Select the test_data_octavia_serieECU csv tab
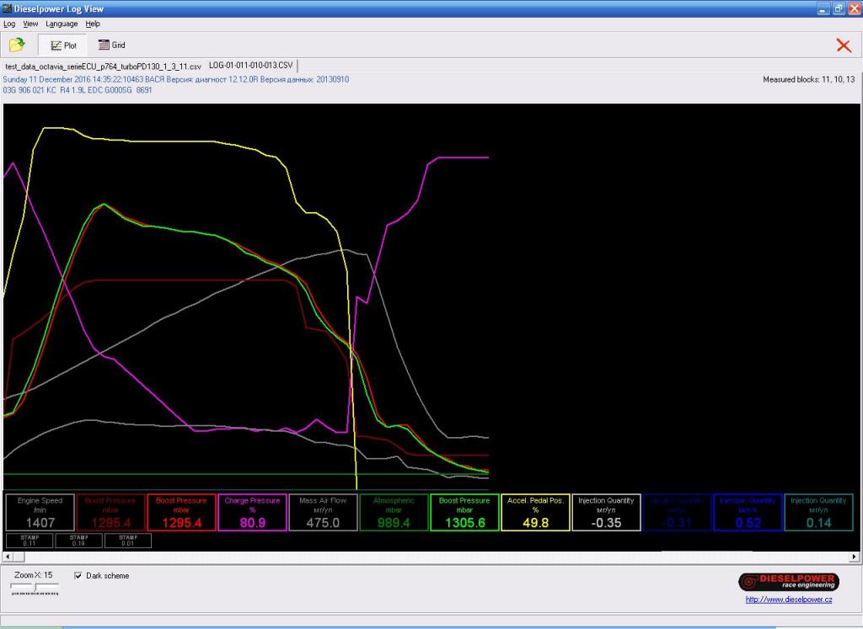 pos(103,66)
